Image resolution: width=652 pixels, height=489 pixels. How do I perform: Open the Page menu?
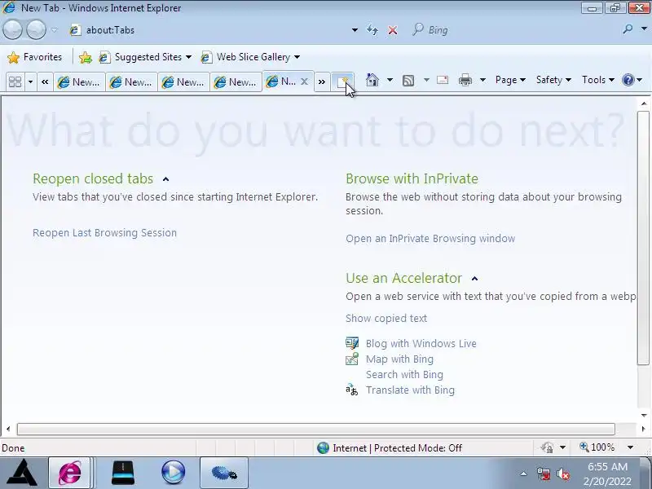click(x=510, y=80)
